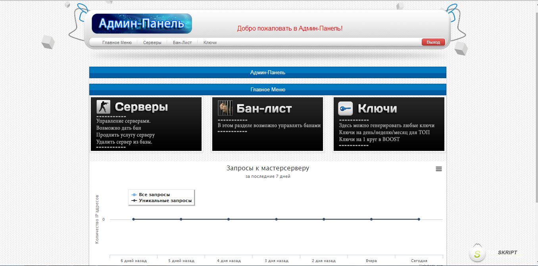538x266 pixels.
Task: Click text Ключи на 1 круг в BOOST
Action: click(x=369, y=139)
